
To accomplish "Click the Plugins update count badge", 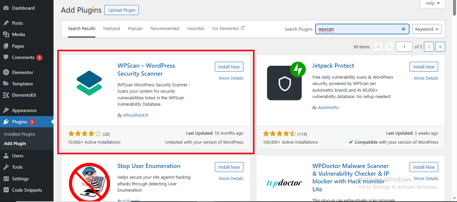I will tap(32, 122).
